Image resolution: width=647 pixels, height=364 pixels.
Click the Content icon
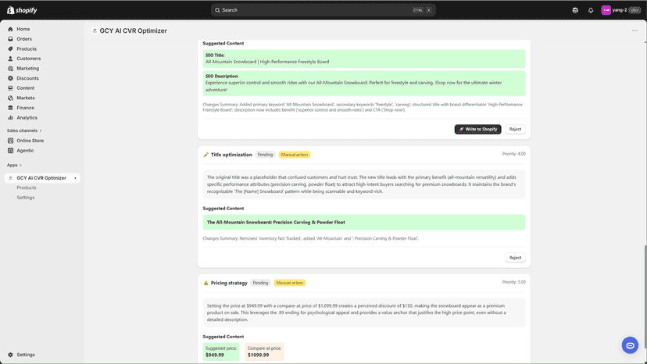tap(10, 88)
